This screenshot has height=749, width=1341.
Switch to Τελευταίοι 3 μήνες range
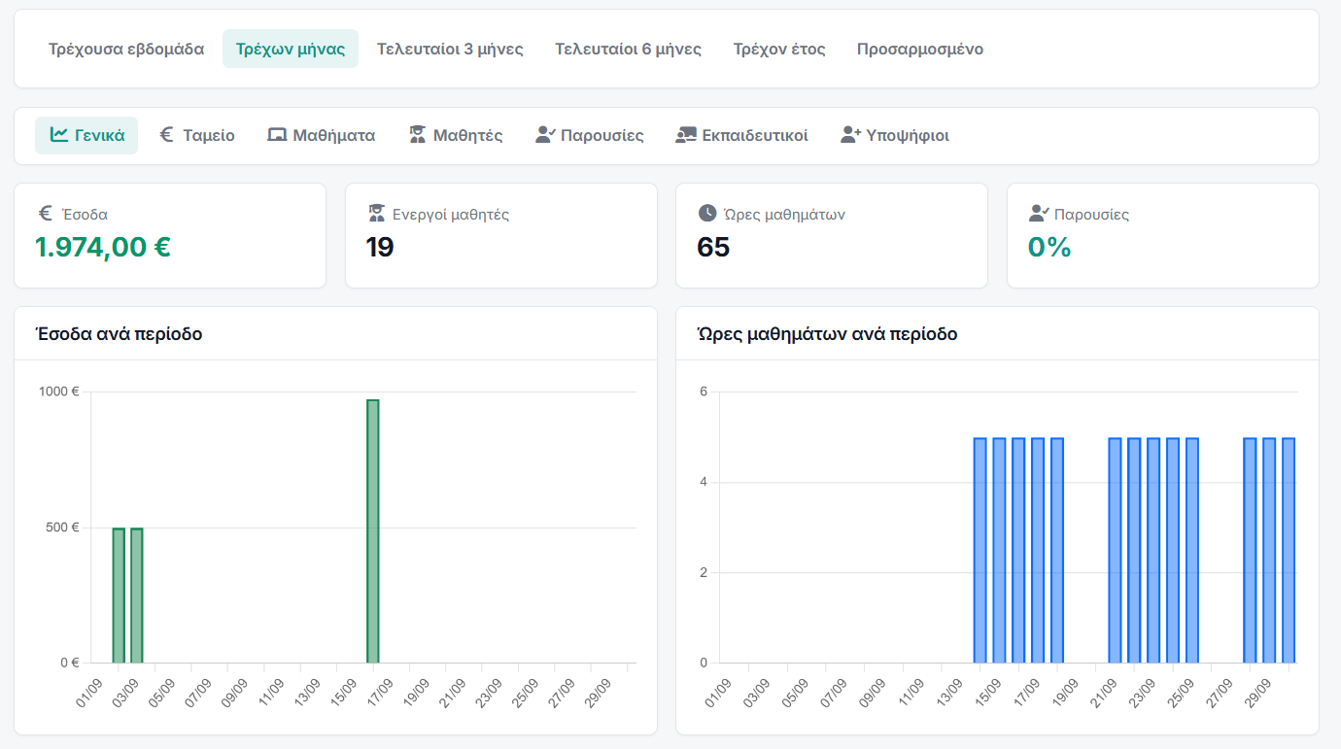click(x=450, y=49)
